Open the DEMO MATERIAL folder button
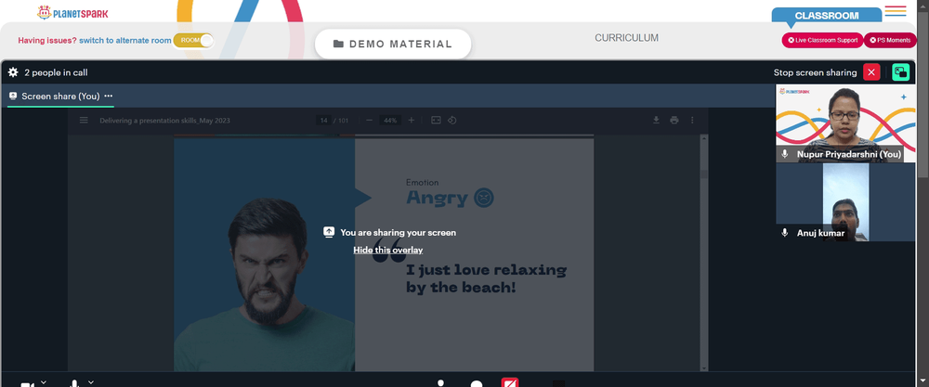Image resolution: width=929 pixels, height=387 pixels. coord(393,44)
